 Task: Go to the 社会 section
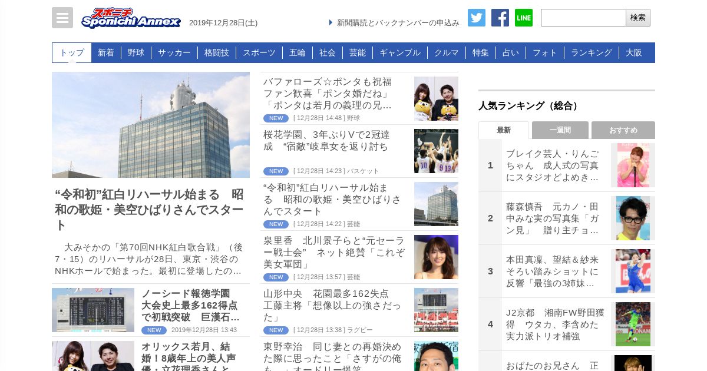tap(328, 52)
